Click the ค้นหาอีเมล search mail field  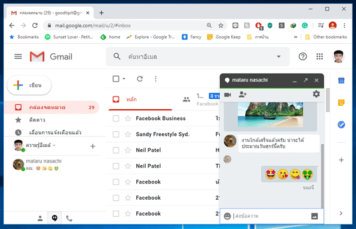tap(197, 57)
